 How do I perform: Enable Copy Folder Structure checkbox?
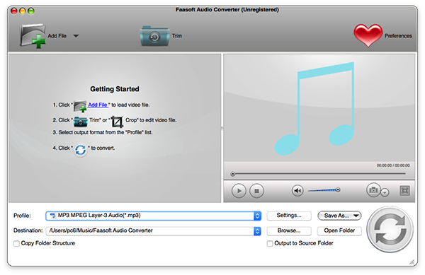coord(16,244)
